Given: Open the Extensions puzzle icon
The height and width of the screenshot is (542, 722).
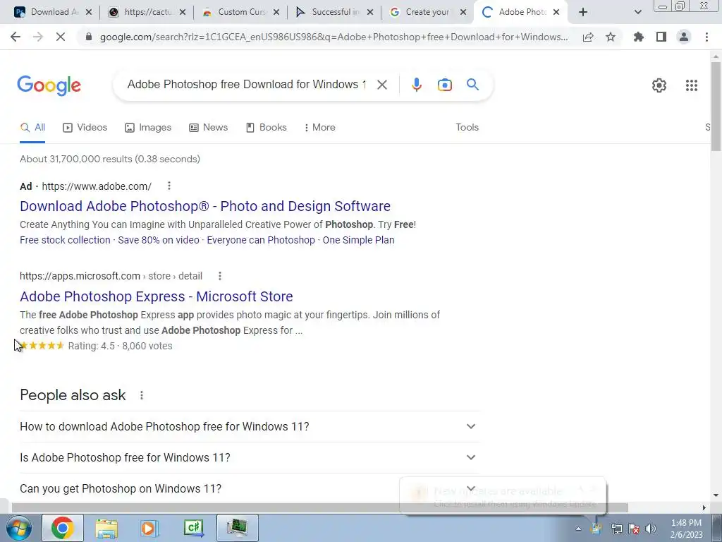Looking at the screenshot, I should pos(639,37).
